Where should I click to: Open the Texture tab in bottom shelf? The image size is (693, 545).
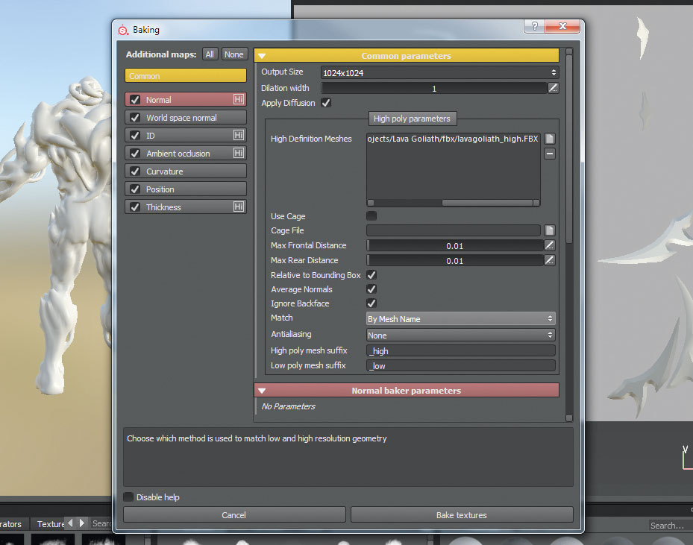coord(50,524)
